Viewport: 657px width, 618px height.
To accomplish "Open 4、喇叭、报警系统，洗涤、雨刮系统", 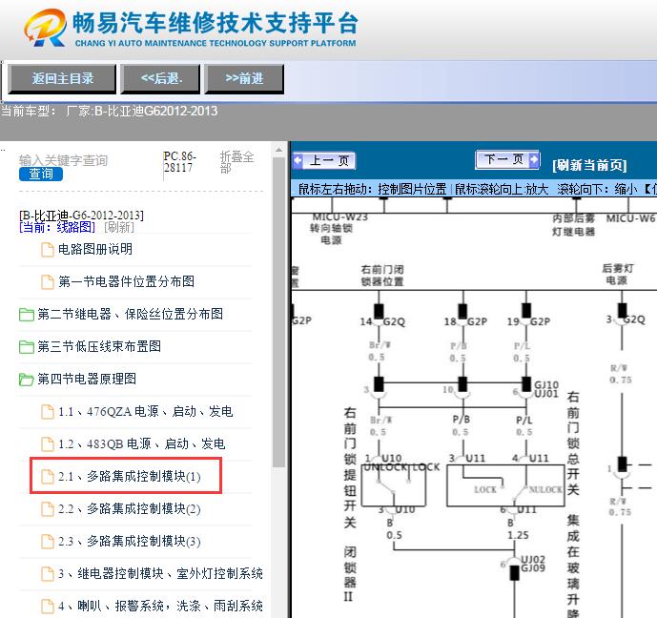I will tap(160, 606).
